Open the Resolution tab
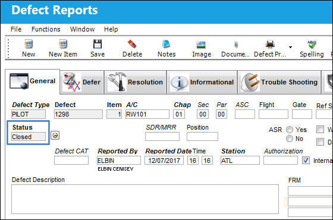Image resolution: width=333 pixels, height=220 pixels. pyautogui.click(x=136, y=82)
